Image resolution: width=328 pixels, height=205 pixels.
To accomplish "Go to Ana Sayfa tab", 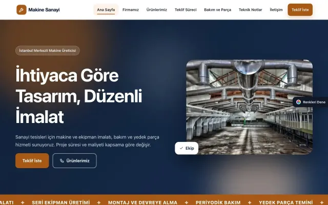I will tap(106, 10).
